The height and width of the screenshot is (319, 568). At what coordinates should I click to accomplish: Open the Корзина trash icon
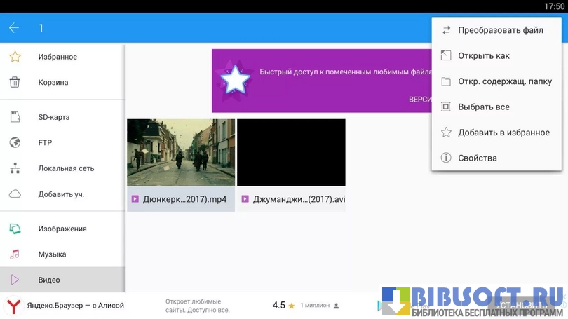(14, 83)
